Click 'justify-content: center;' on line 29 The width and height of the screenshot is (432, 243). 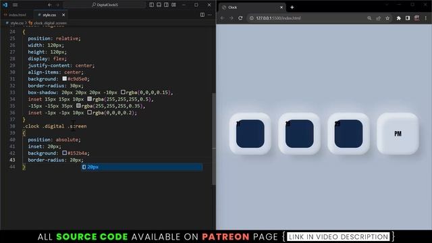[61, 65]
